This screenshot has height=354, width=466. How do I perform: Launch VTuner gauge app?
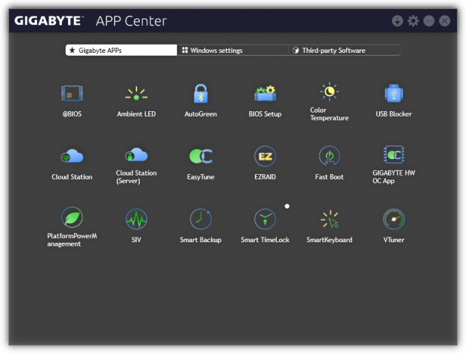pos(394,219)
